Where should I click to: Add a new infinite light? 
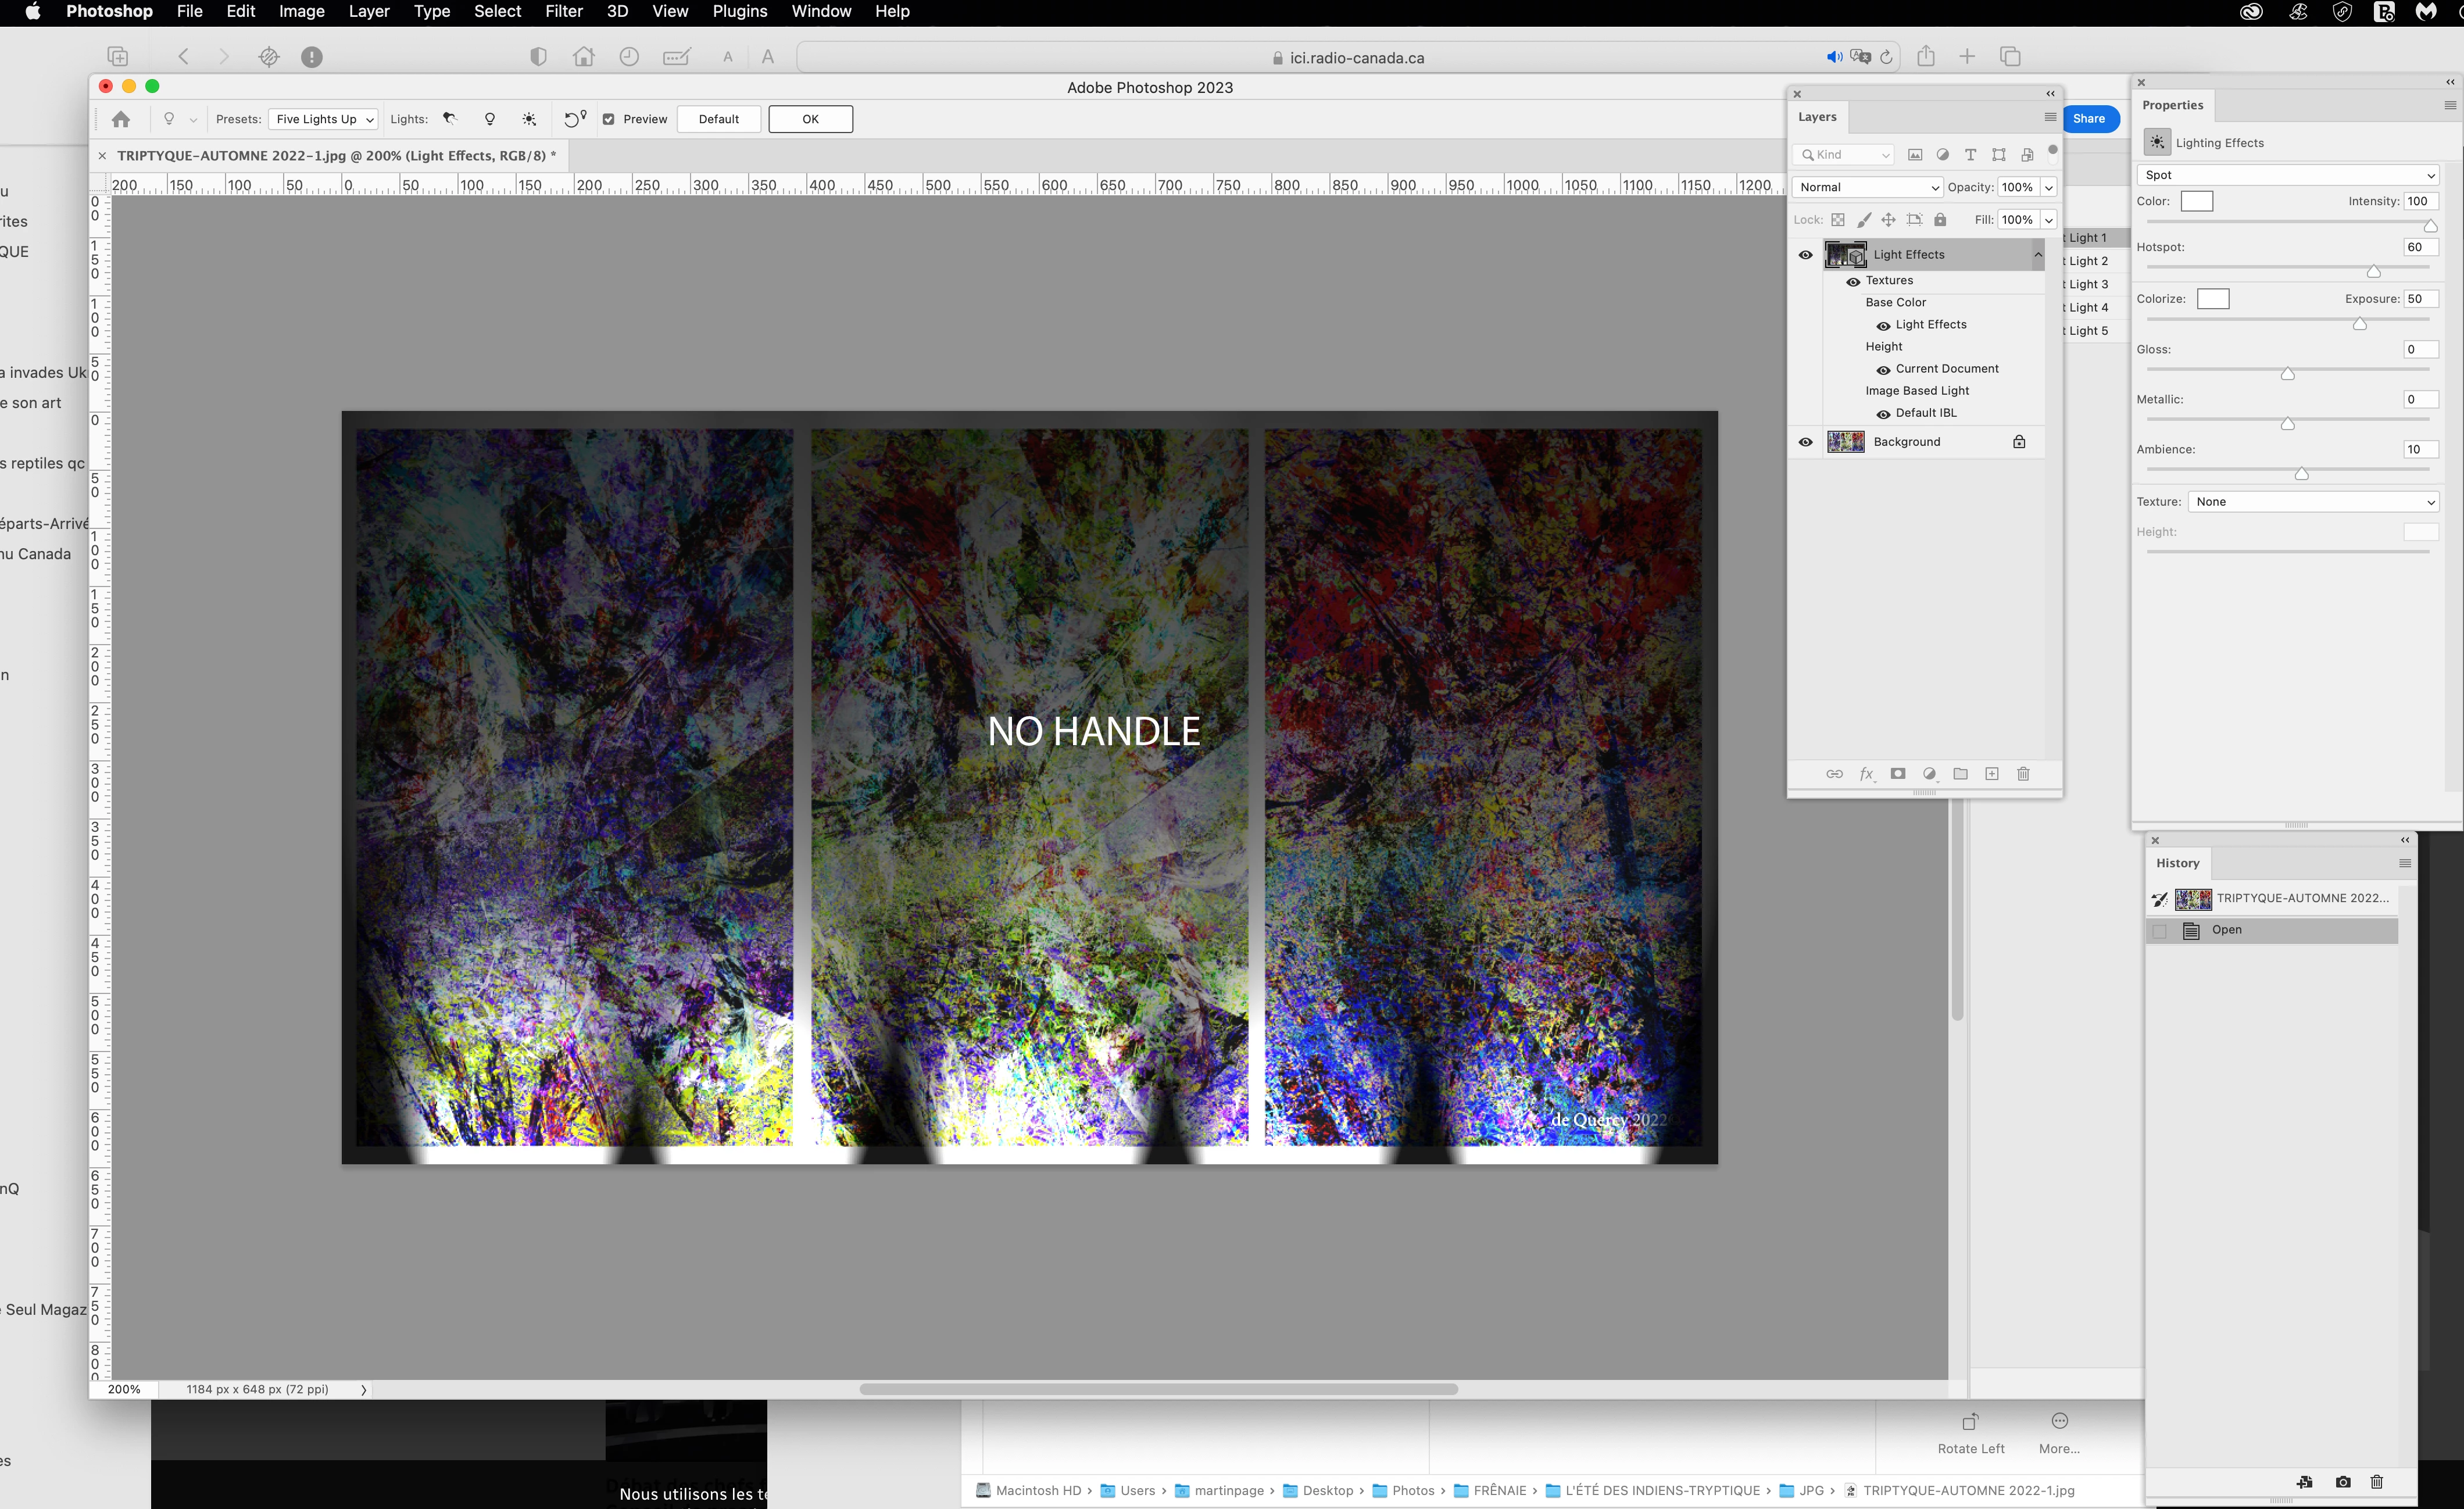click(529, 119)
